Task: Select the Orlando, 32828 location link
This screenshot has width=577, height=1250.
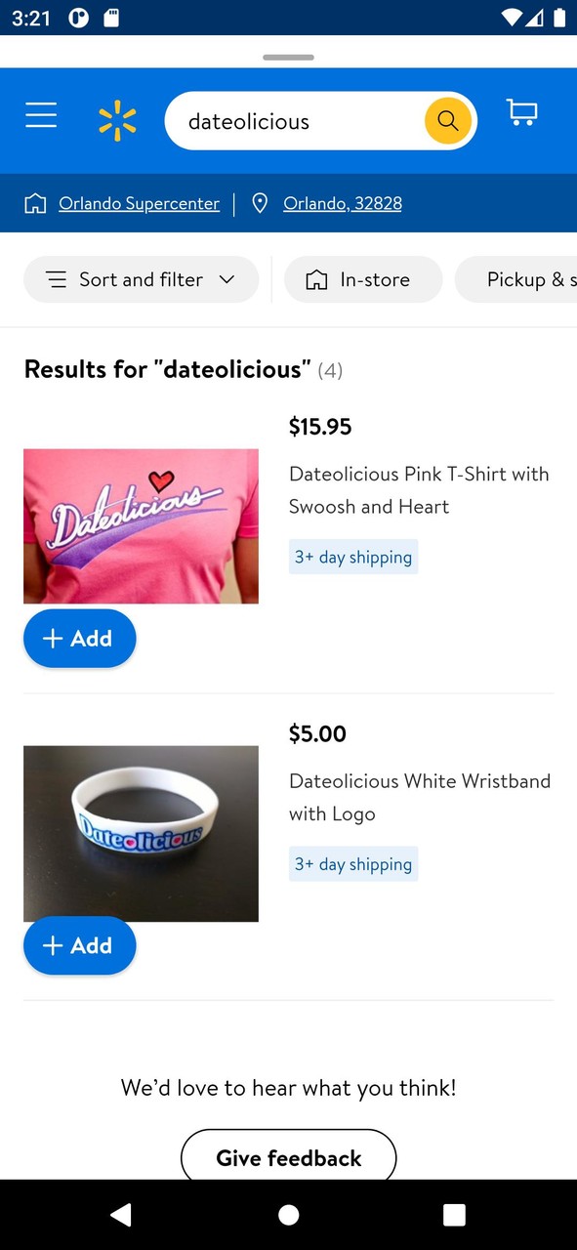Action: point(342,203)
